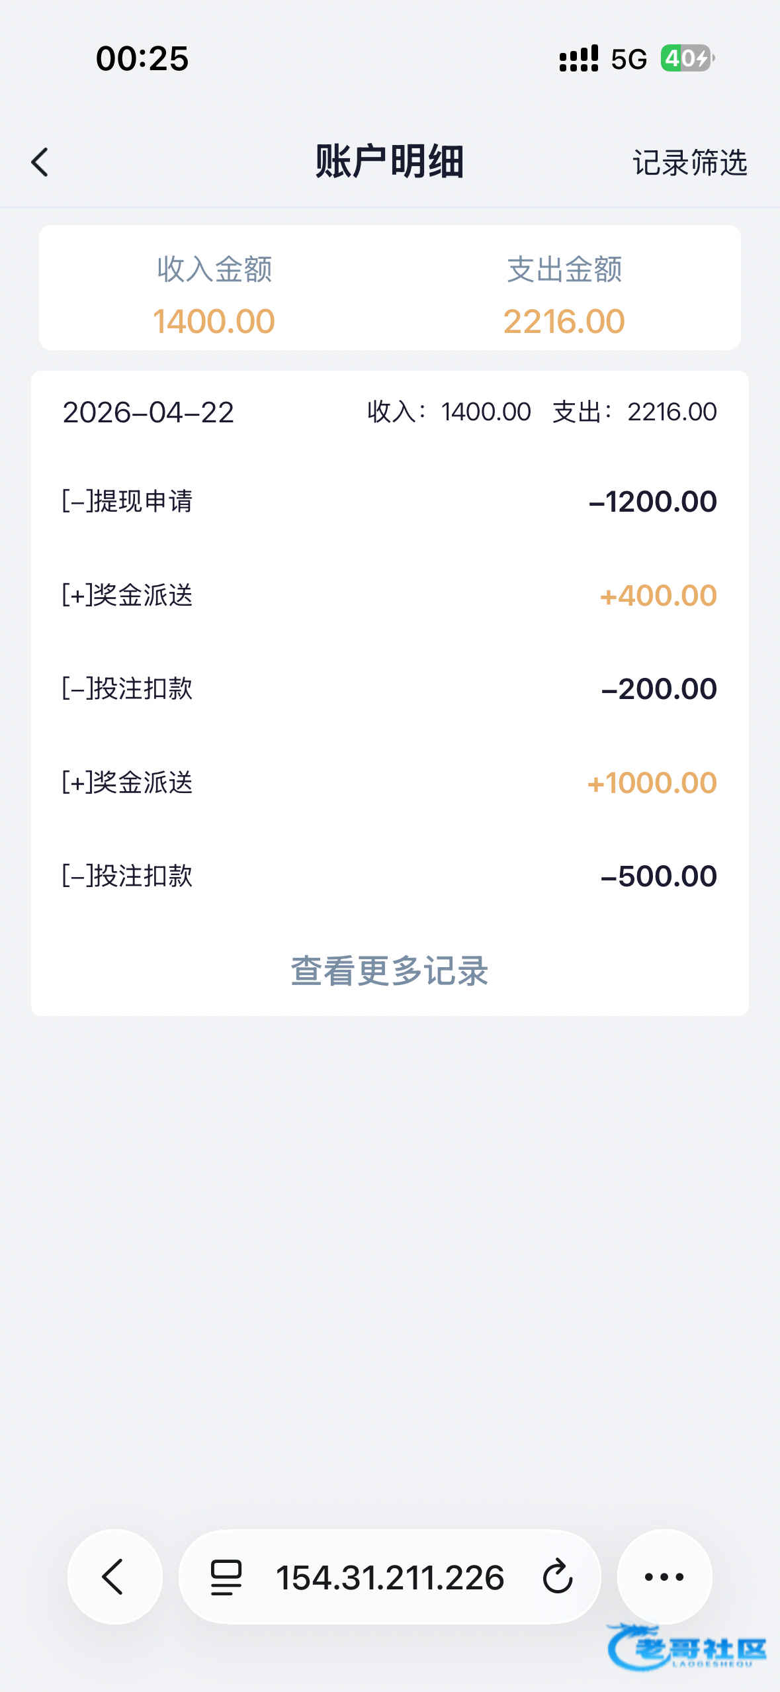The image size is (780, 1692).
Task: Open the 投注扣款 -200.00 record
Action: click(x=390, y=688)
